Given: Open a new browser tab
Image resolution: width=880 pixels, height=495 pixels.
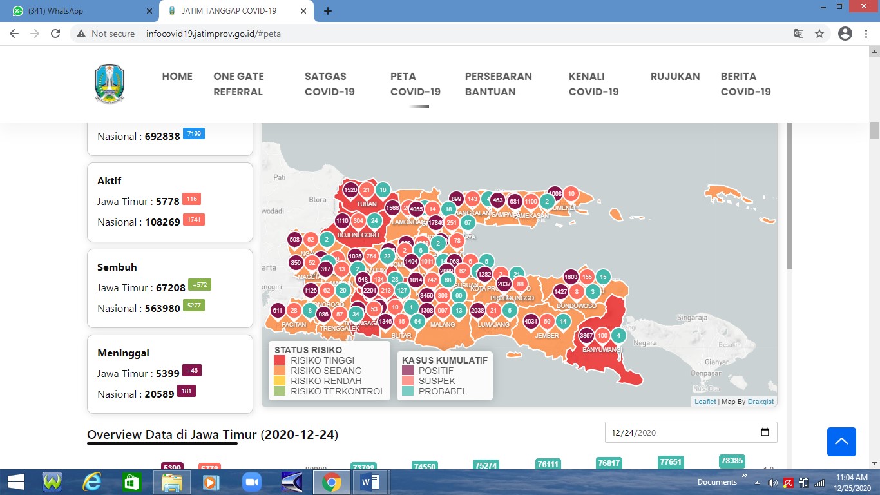Looking at the screenshot, I should coord(328,11).
